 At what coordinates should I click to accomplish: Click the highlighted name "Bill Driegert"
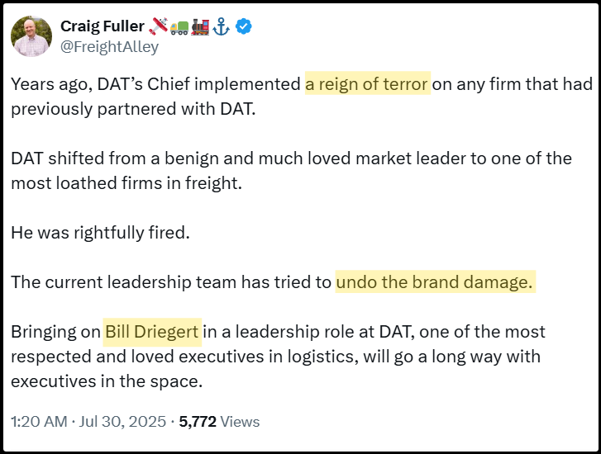152,332
